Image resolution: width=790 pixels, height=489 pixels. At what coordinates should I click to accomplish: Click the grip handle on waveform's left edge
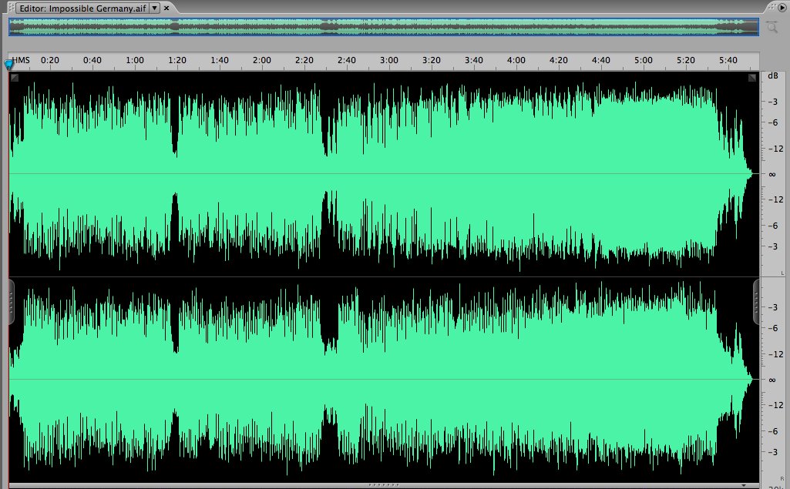(11, 302)
